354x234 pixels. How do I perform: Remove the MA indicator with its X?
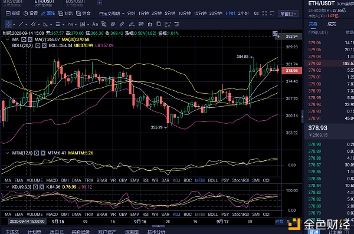30,39
